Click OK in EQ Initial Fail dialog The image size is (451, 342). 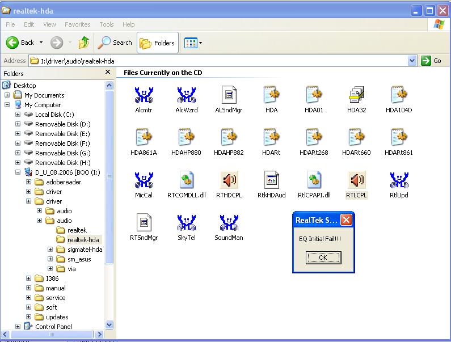pos(323,257)
